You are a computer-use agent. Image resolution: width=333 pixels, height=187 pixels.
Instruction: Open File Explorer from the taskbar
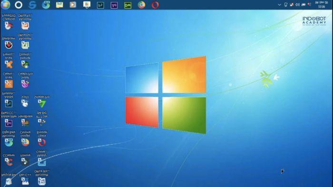[59, 5]
